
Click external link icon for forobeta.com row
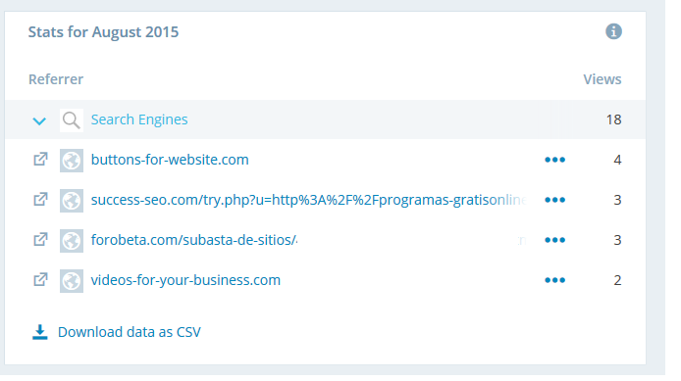click(40, 239)
